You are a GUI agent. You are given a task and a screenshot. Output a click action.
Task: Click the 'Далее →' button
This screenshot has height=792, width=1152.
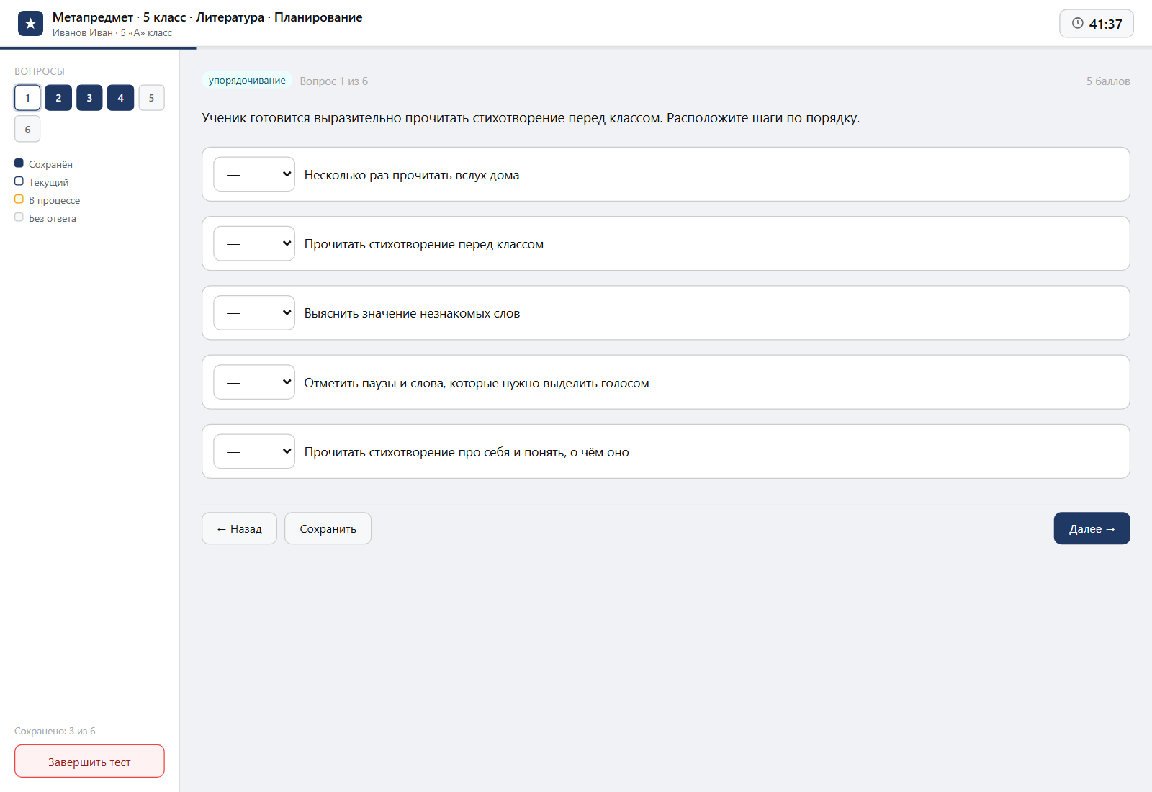coord(1092,528)
